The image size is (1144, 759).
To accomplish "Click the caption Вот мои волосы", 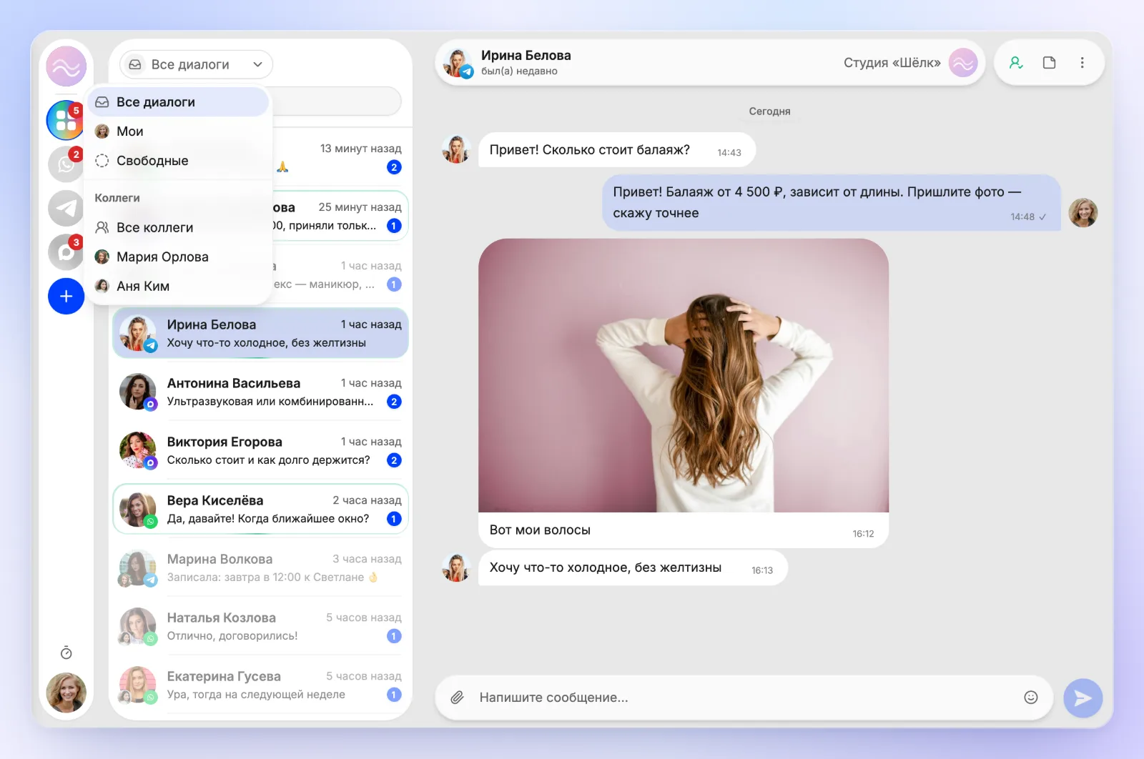I will [x=540, y=530].
